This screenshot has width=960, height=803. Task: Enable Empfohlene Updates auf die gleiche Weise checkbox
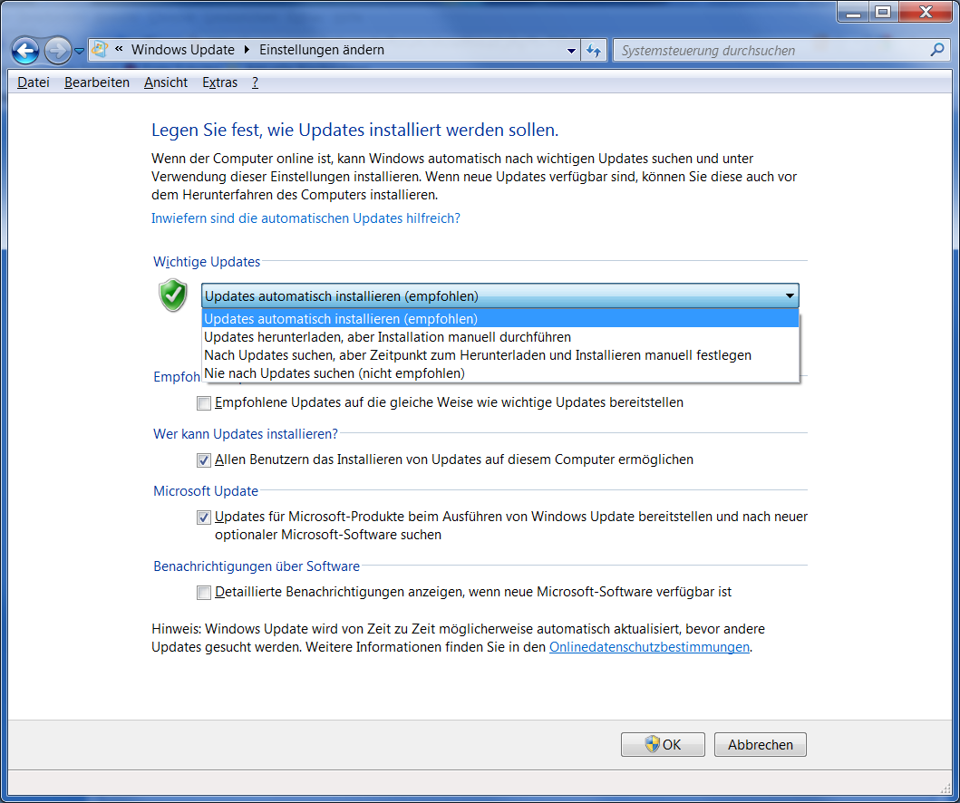click(x=204, y=403)
